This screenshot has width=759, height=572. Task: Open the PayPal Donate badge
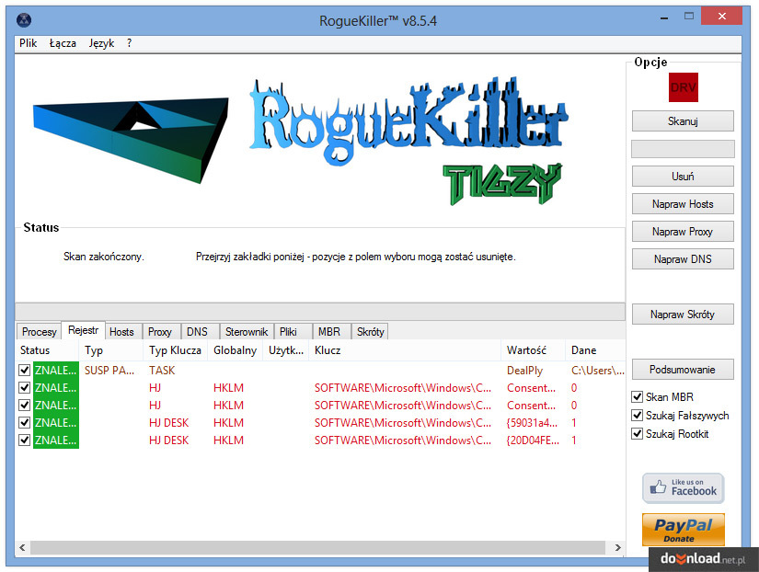[x=683, y=530]
